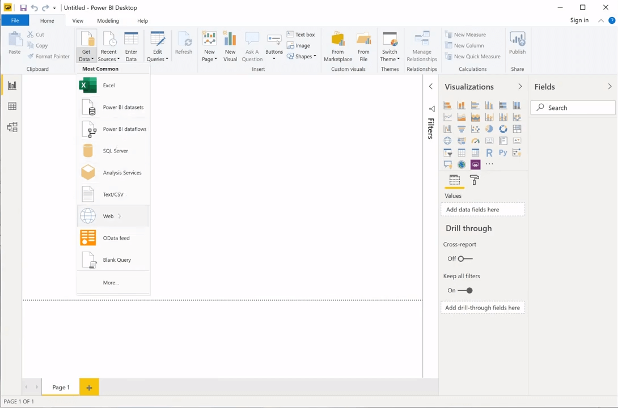This screenshot has height=408, width=618.
Task: Choose Excel from Get Data menu
Action: point(109,86)
